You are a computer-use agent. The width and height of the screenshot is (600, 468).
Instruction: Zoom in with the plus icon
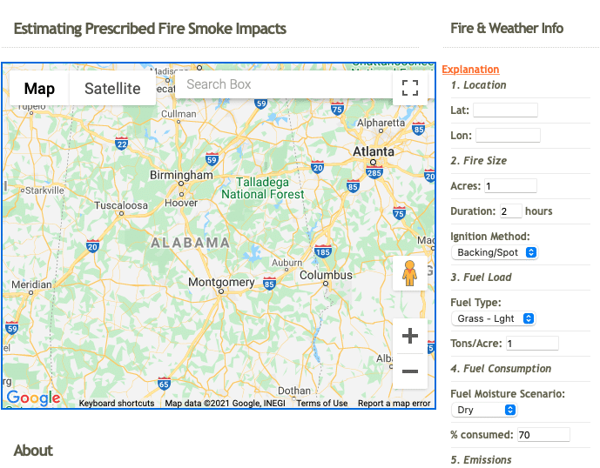[410, 336]
